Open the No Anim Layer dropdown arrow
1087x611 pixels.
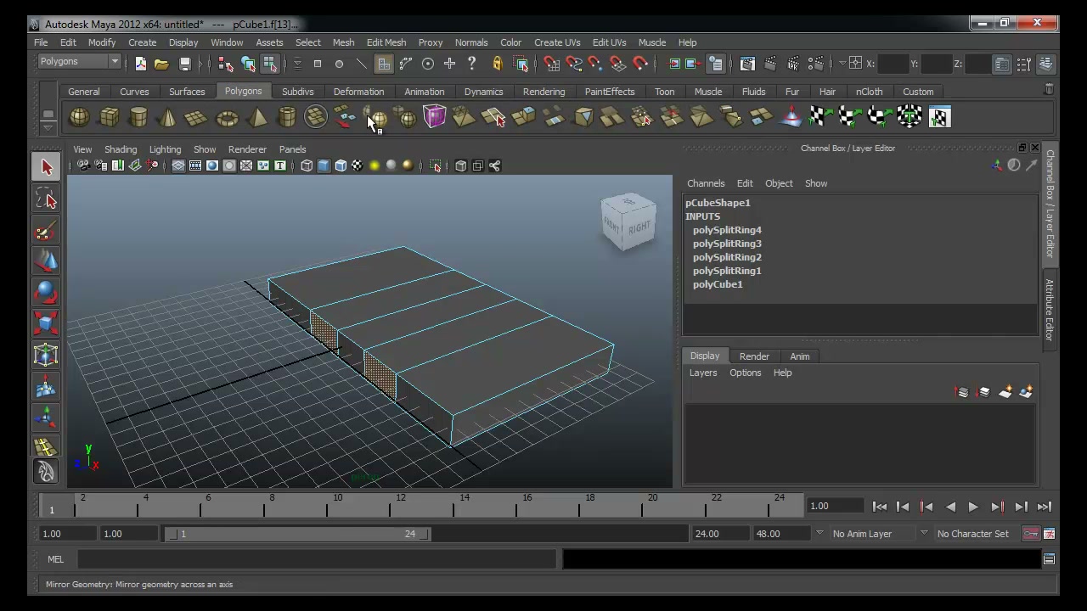pyautogui.click(x=819, y=534)
